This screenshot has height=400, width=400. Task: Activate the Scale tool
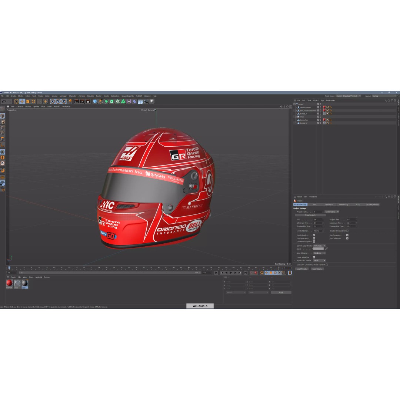pos(27,101)
